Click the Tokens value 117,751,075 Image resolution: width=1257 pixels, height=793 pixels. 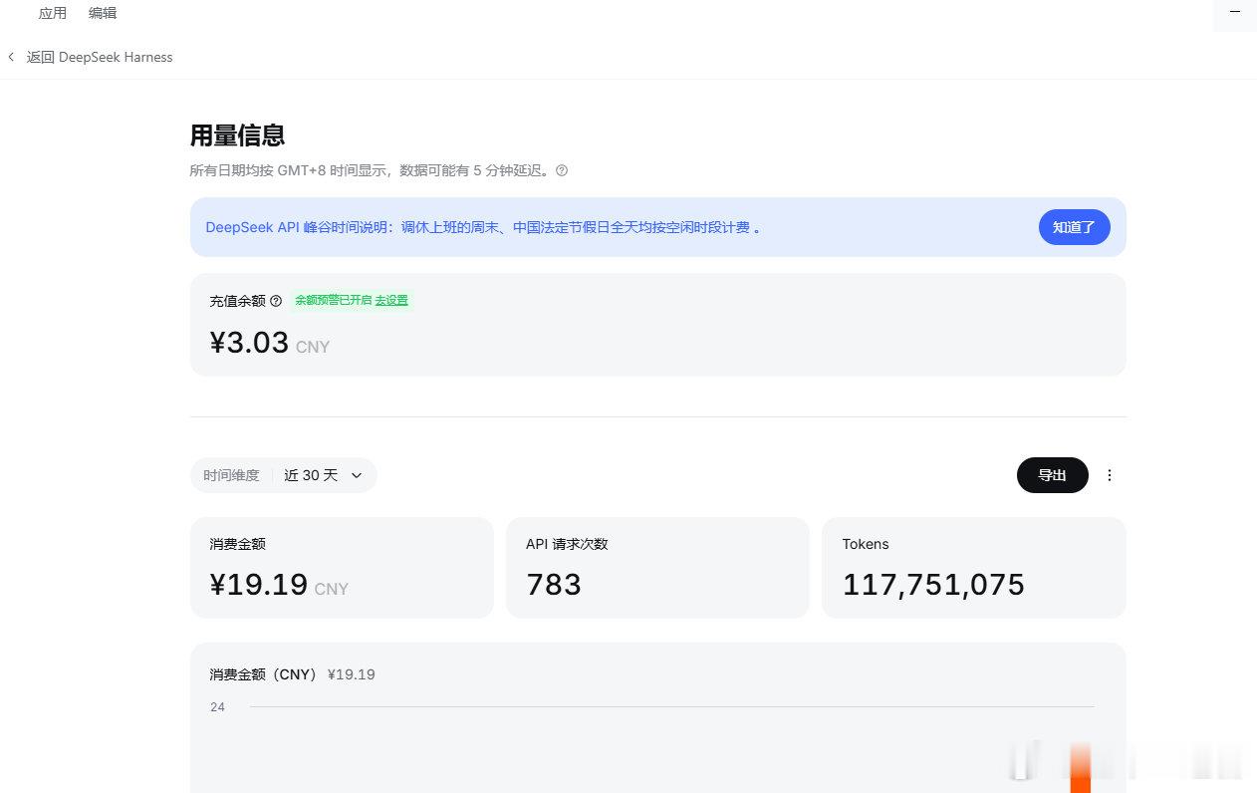[x=933, y=584]
